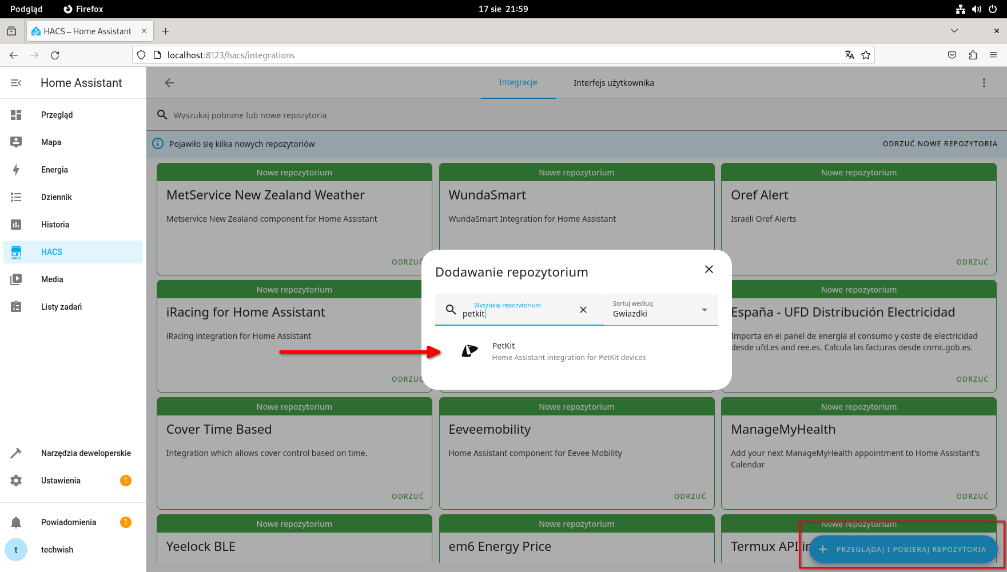
Task: Open the Dziennik list icon
Action: coord(16,197)
